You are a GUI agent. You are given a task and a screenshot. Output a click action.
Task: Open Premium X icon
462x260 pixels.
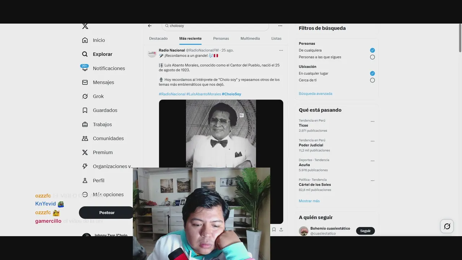pyautogui.click(x=85, y=152)
